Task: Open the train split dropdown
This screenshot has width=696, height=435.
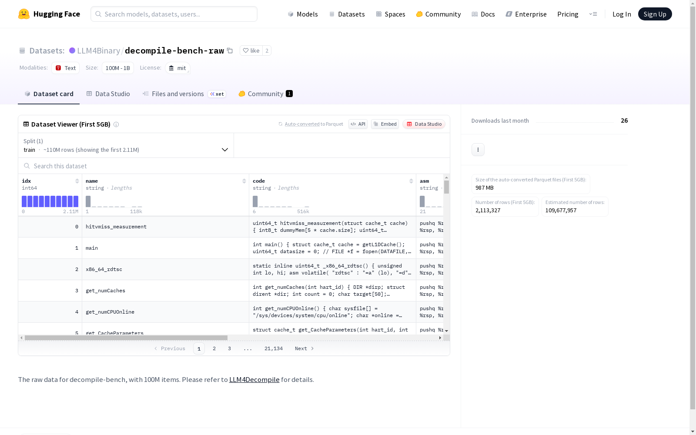Action: point(126,145)
